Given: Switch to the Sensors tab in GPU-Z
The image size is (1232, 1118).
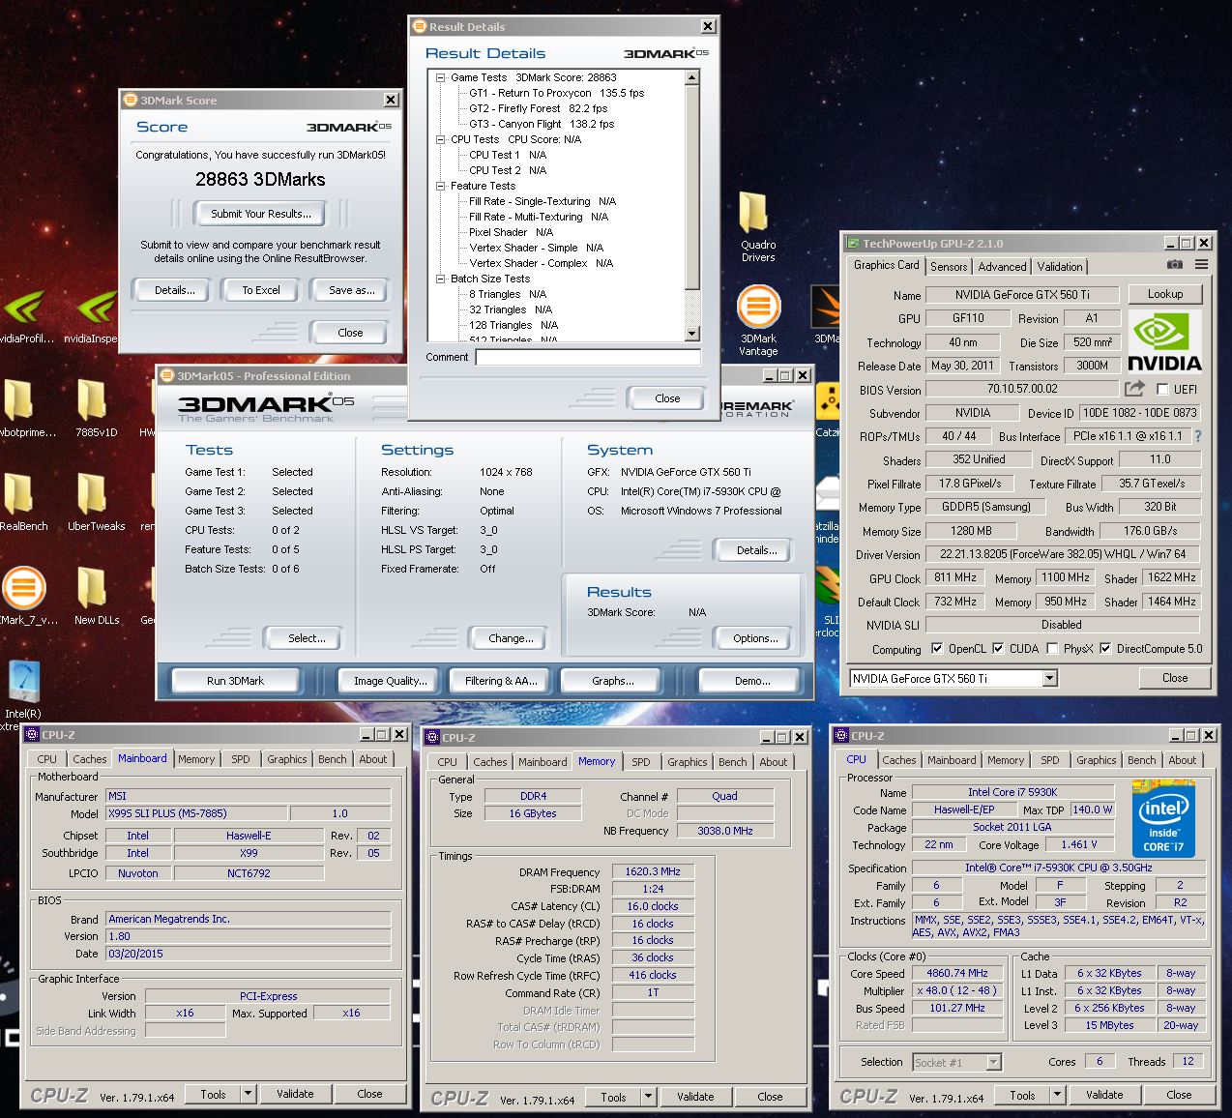Looking at the screenshot, I should pyautogui.click(x=949, y=267).
